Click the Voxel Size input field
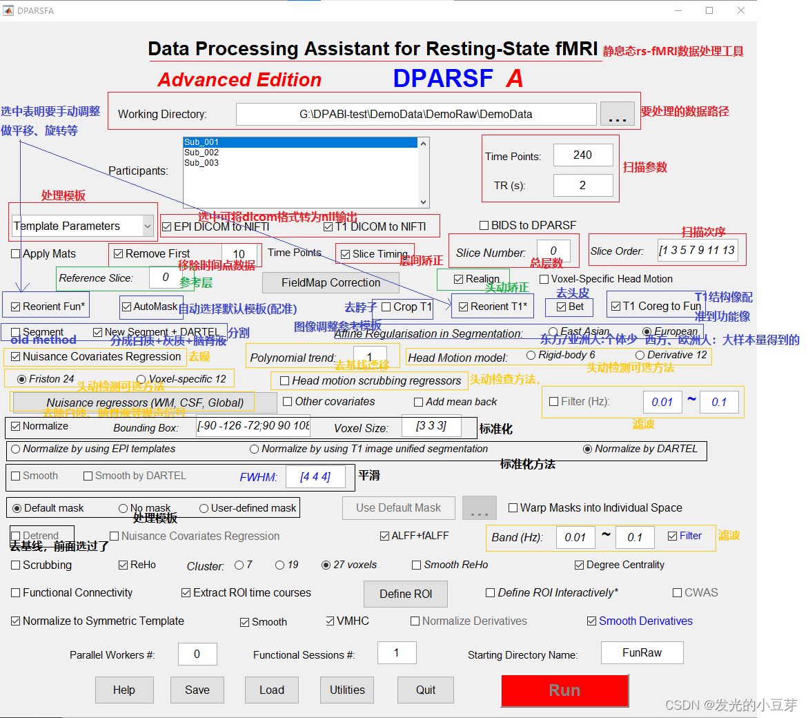 tap(431, 426)
